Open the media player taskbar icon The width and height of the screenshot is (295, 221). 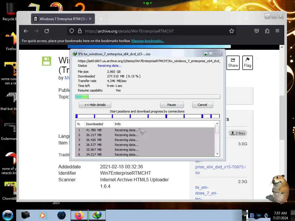[43, 215]
